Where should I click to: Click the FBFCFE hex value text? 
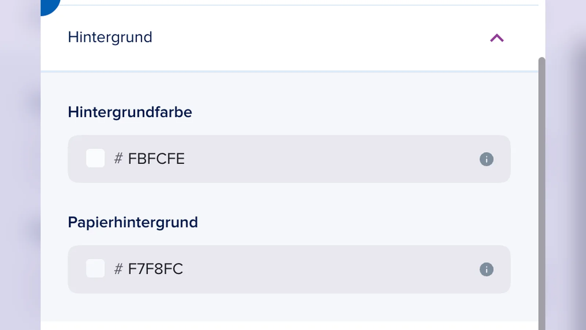click(x=156, y=159)
